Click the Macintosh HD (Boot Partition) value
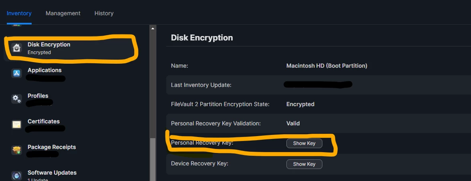Image resolution: width=471 pixels, height=181 pixels. 326,65
